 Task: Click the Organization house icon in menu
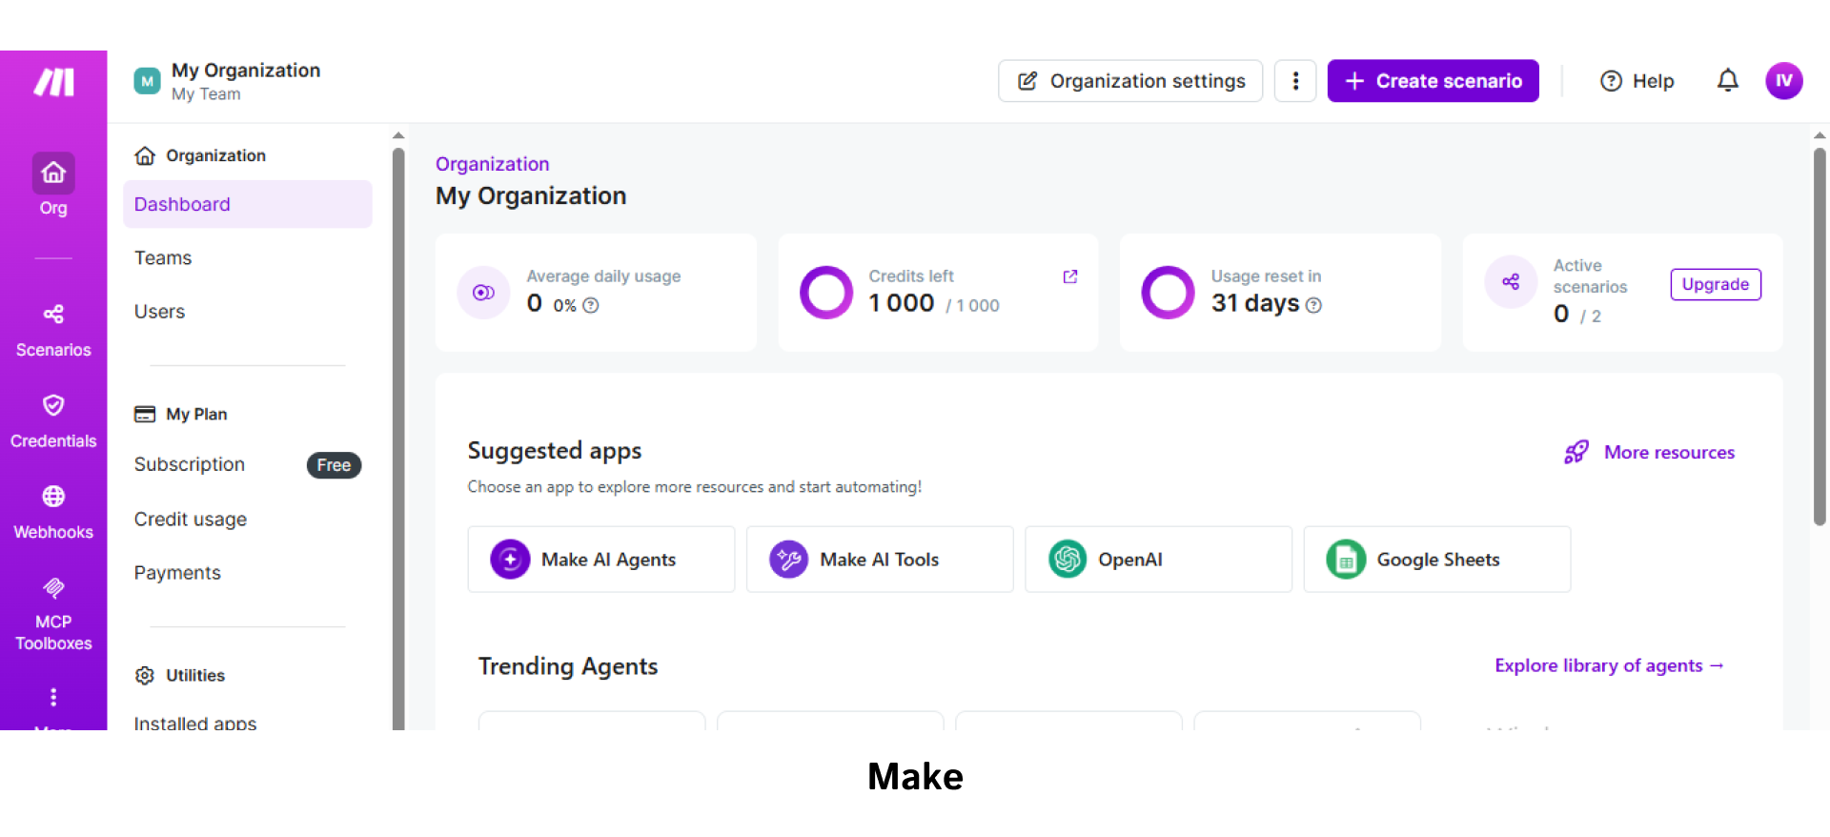[145, 155]
